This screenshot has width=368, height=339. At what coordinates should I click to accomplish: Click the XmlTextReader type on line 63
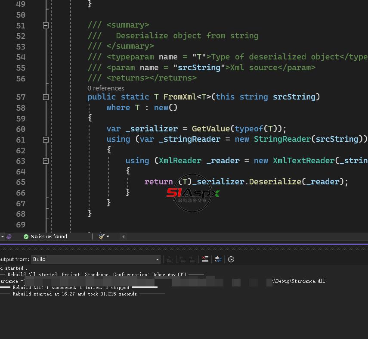click(304, 161)
